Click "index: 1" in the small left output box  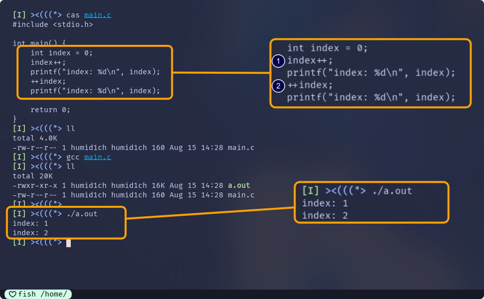click(x=30, y=223)
